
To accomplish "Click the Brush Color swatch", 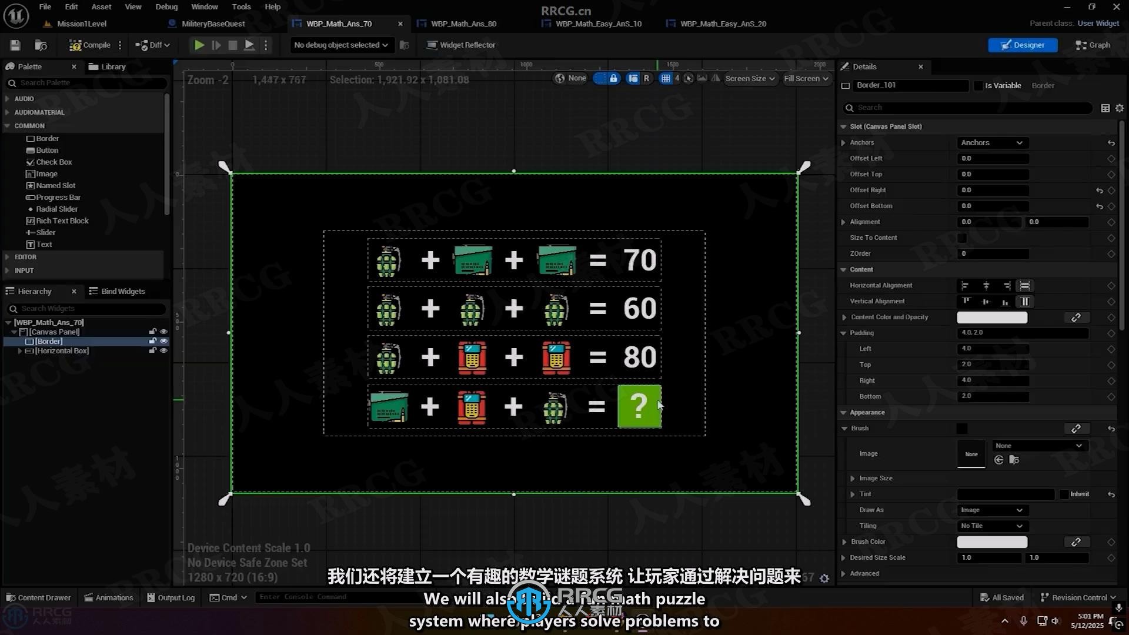I will 992,542.
